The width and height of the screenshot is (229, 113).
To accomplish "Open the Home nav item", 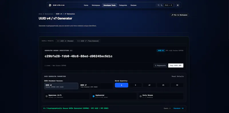I will coord(86,5).
